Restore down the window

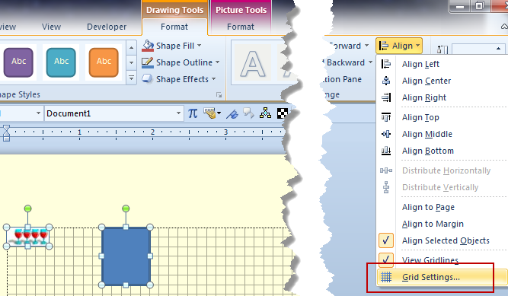click(x=479, y=5)
